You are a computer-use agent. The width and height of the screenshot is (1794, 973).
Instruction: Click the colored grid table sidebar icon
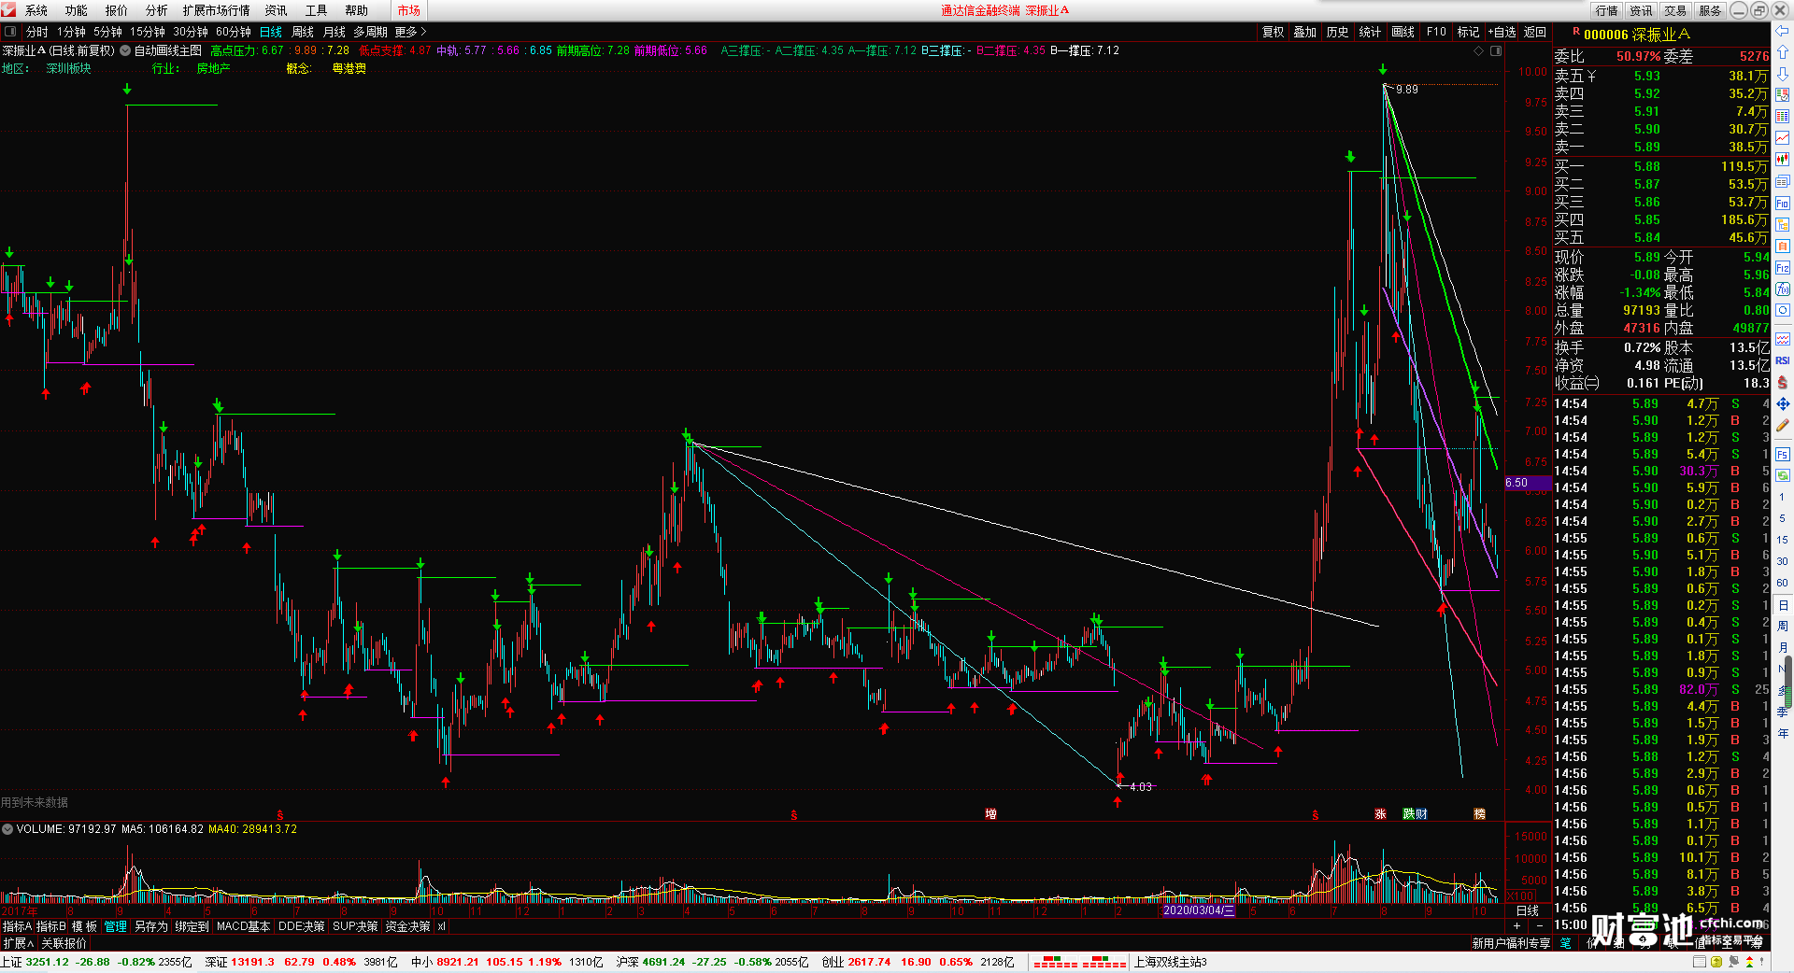(x=1783, y=117)
